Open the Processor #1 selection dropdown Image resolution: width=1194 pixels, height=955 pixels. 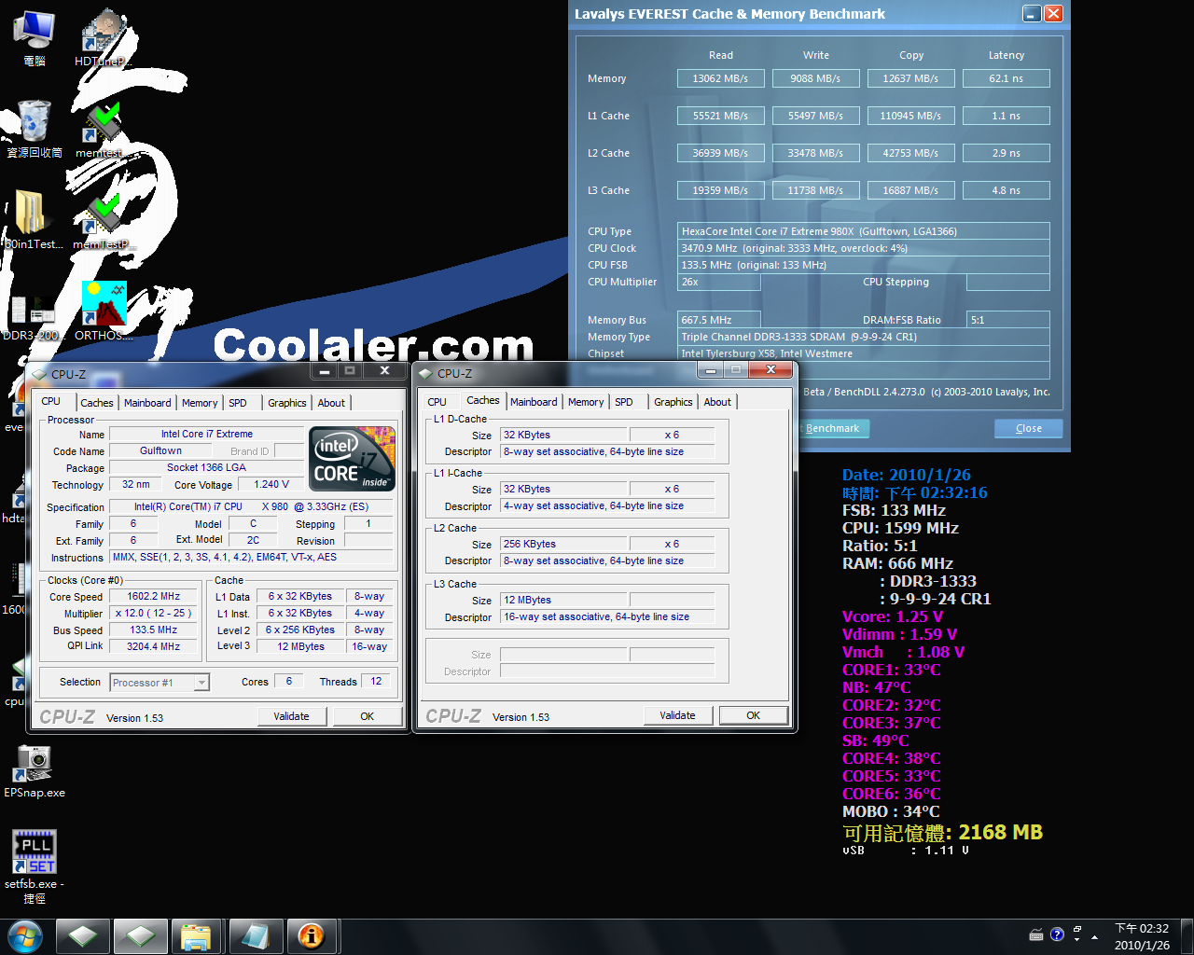tap(160, 683)
